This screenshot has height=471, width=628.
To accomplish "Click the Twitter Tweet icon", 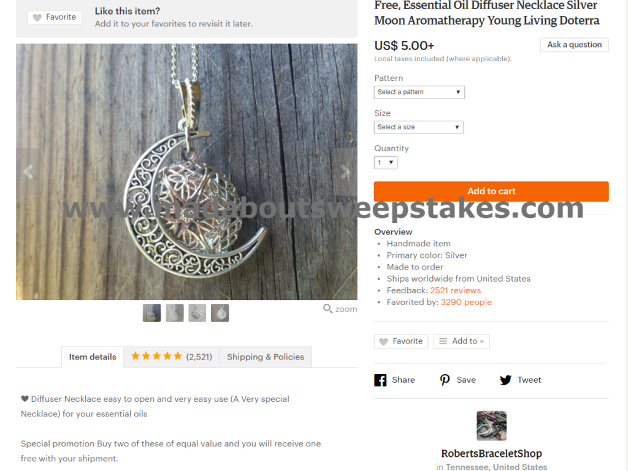I will click(505, 380).
